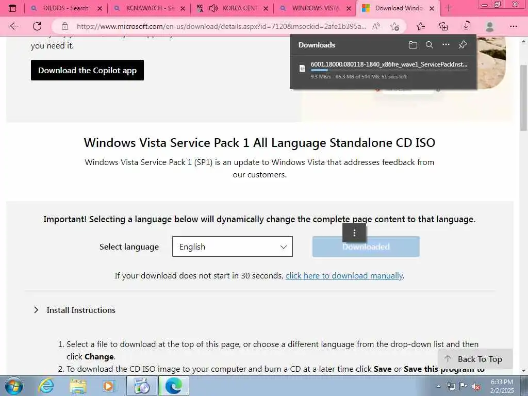Image resolution: width=528 pixels, height=396 pixels.
Task: Show hidden tray icons arrow
Action: [x=438, y=387]
